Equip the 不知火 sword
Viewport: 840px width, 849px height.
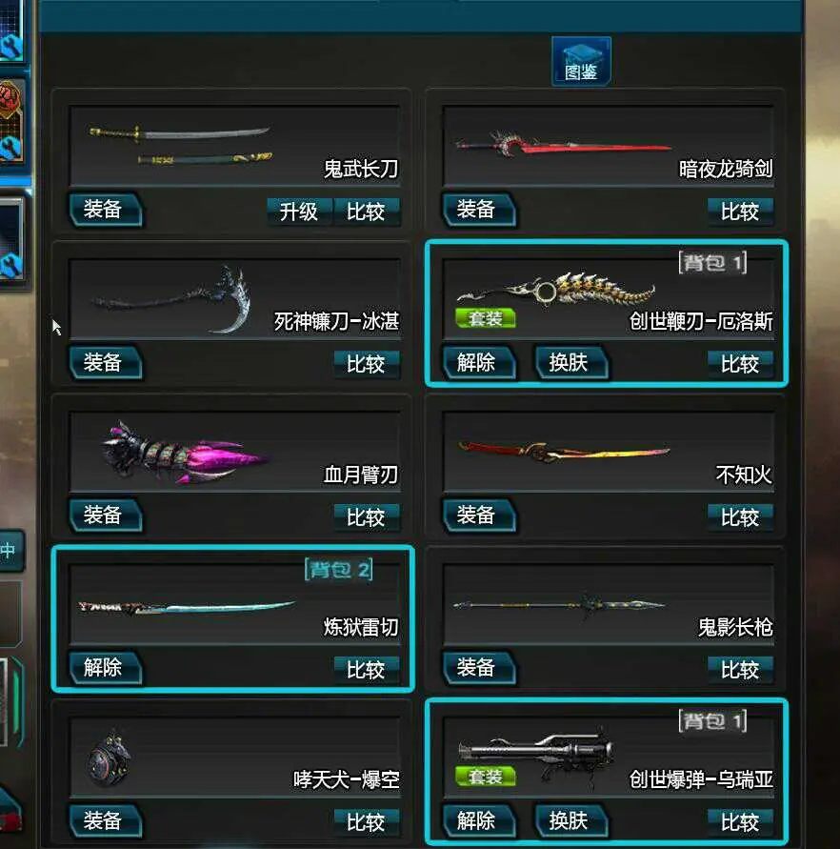click(x=478, y=515)
